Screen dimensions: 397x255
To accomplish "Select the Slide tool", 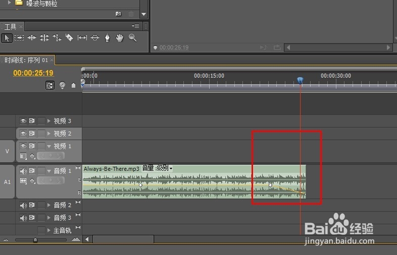I will 95,38.
